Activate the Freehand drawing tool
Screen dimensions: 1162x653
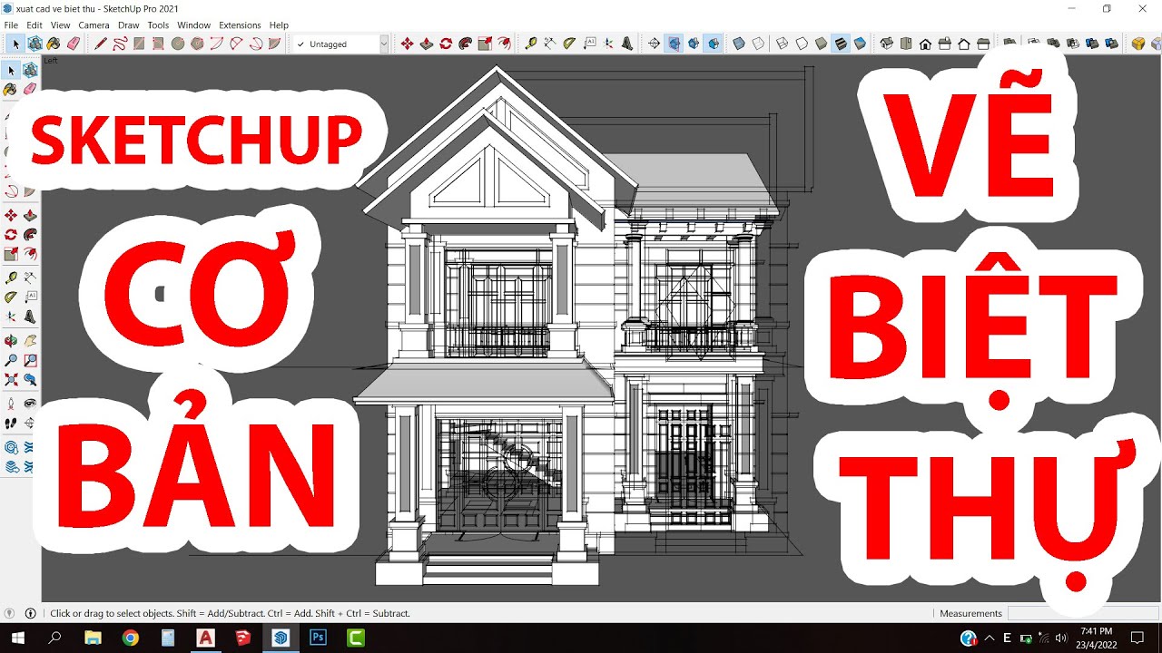(120, 44)
